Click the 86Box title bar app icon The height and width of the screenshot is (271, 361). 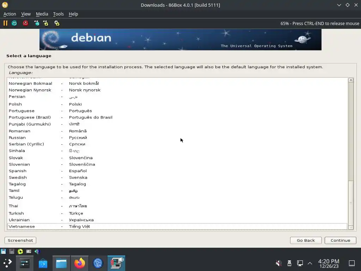coord(5,5)
